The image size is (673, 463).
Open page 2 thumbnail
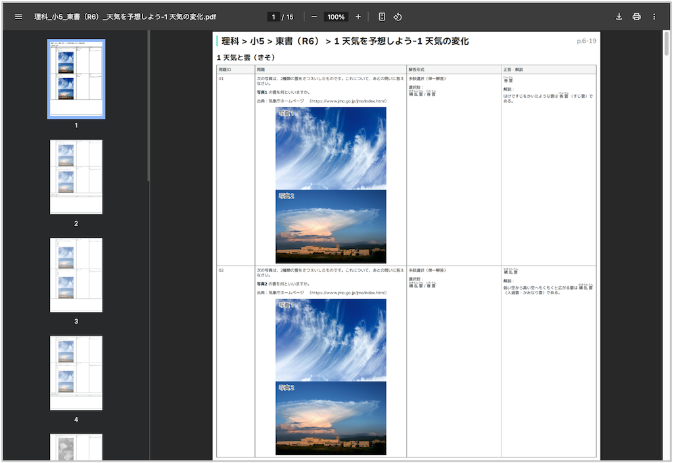76,177
